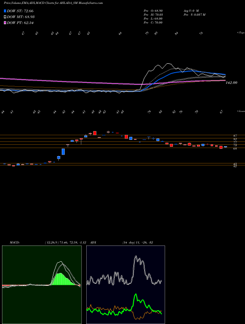Click the ADX values '(14 day) 11, +26, -32'
The width and height of the screenshot is (245, 324).
point(138,243)
